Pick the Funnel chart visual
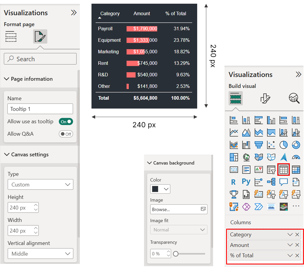The height and width of the screenshot is (267, 304). (x=259, y=145)
